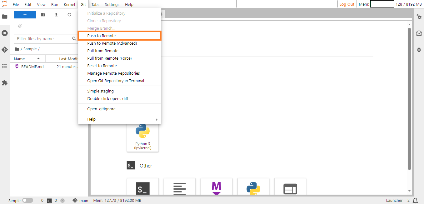Click the Mem: 127.73 / 8192.00 MB status text
424x204 pixels.
pyautogui.click(x=117, y=201)
